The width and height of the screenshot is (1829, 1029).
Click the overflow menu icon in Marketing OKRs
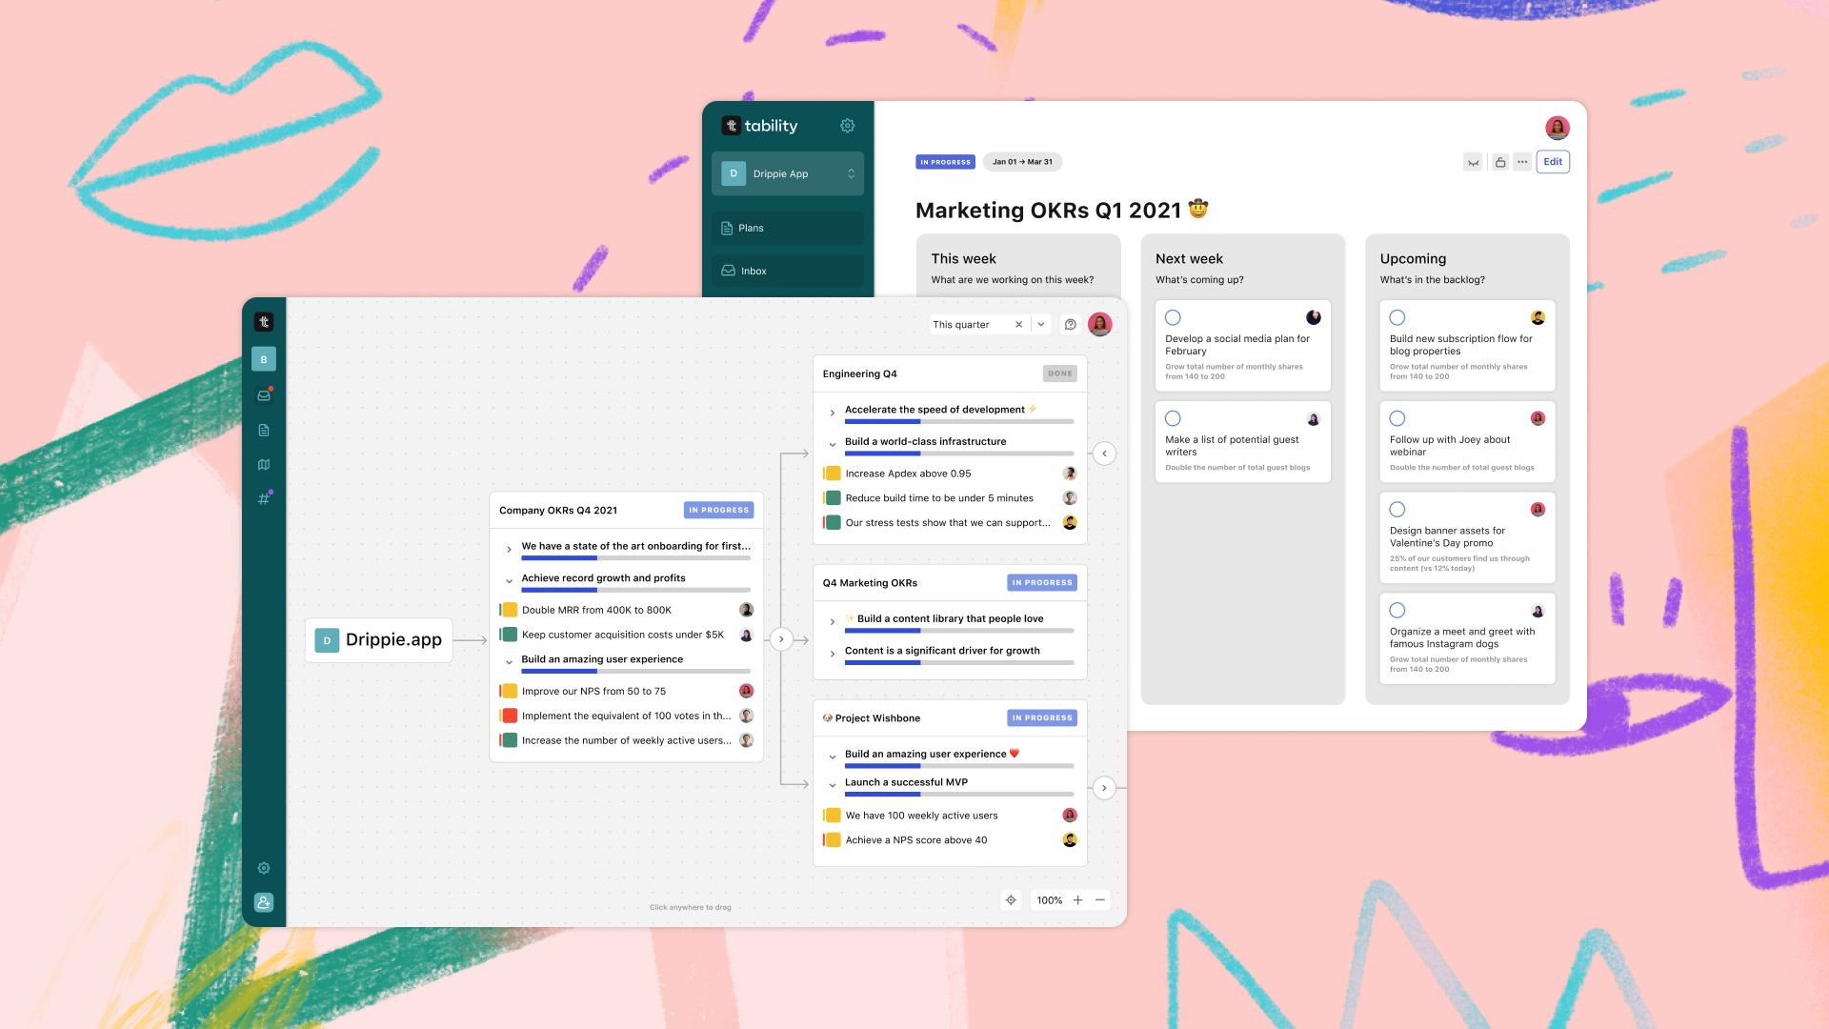[x=1522, y=161]
